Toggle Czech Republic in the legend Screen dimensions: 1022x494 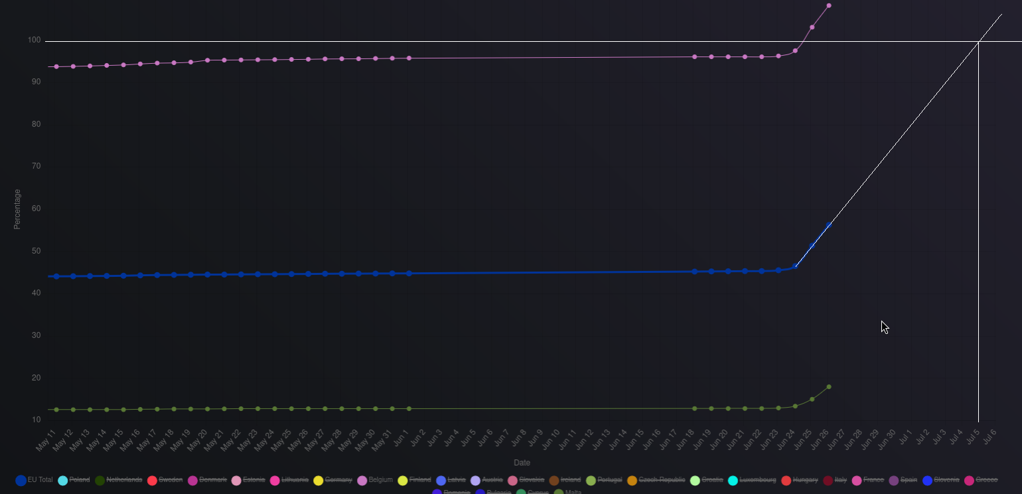coord(656,479)
